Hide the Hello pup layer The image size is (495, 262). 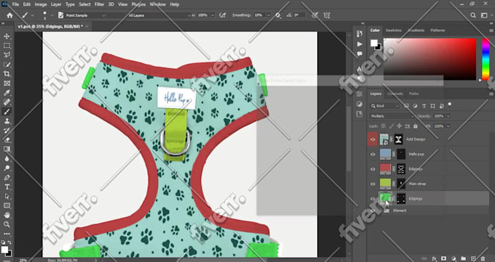373,155
